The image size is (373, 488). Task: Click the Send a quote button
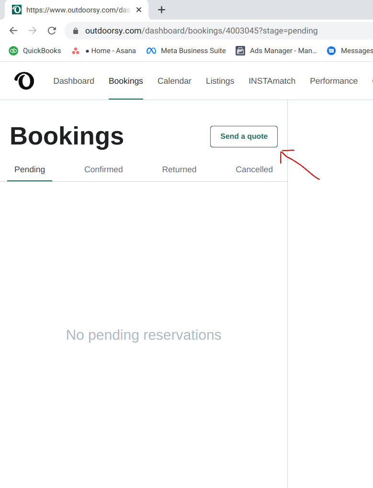point(244,136)
